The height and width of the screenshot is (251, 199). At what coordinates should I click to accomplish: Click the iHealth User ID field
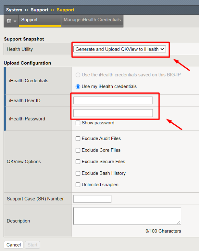(113, 101)
